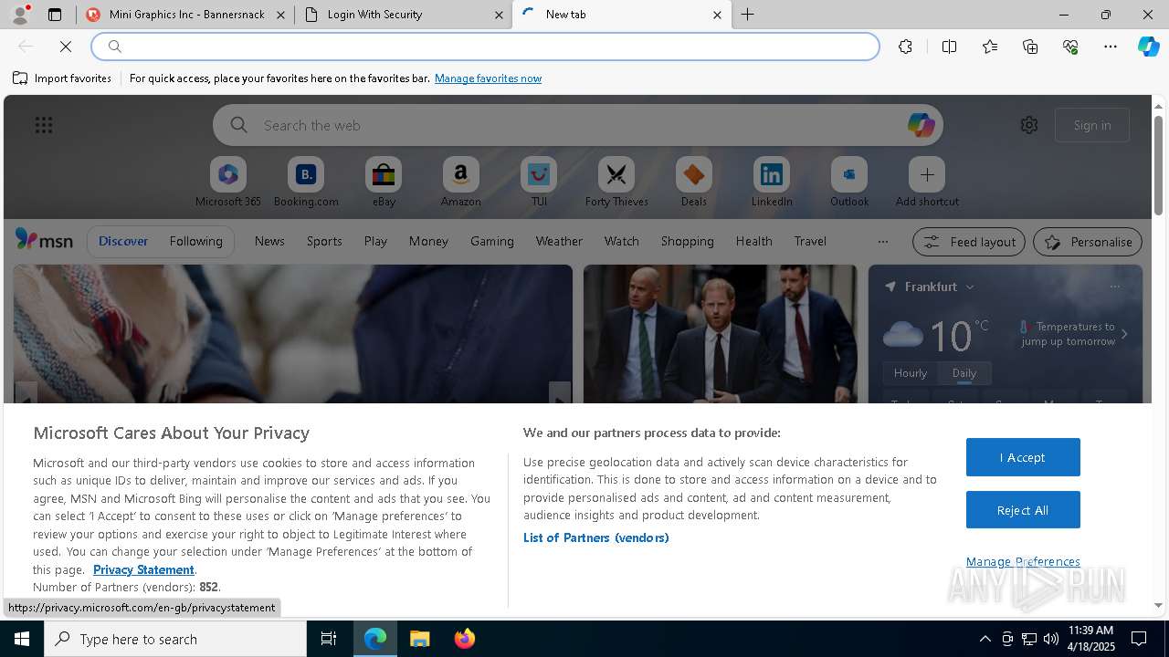Viewport: 1169px width, 657px height.
Task: Open Windows Start menu
Action: click(x=22, y=639)
